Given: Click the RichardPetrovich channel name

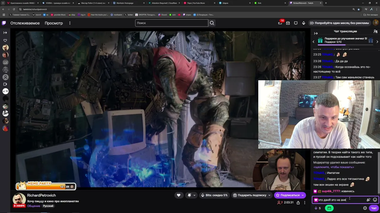Looking at the screenshot, I should click(x=41, y=196).
